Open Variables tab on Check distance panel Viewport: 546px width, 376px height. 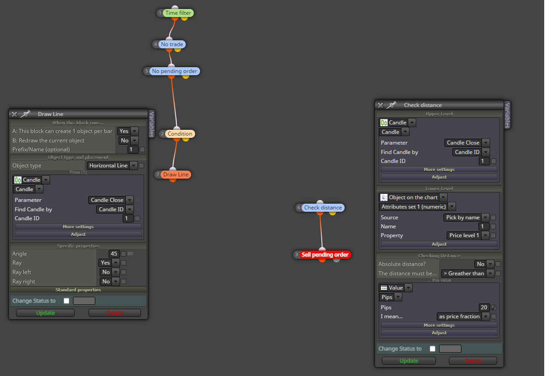tap(507, 115)
